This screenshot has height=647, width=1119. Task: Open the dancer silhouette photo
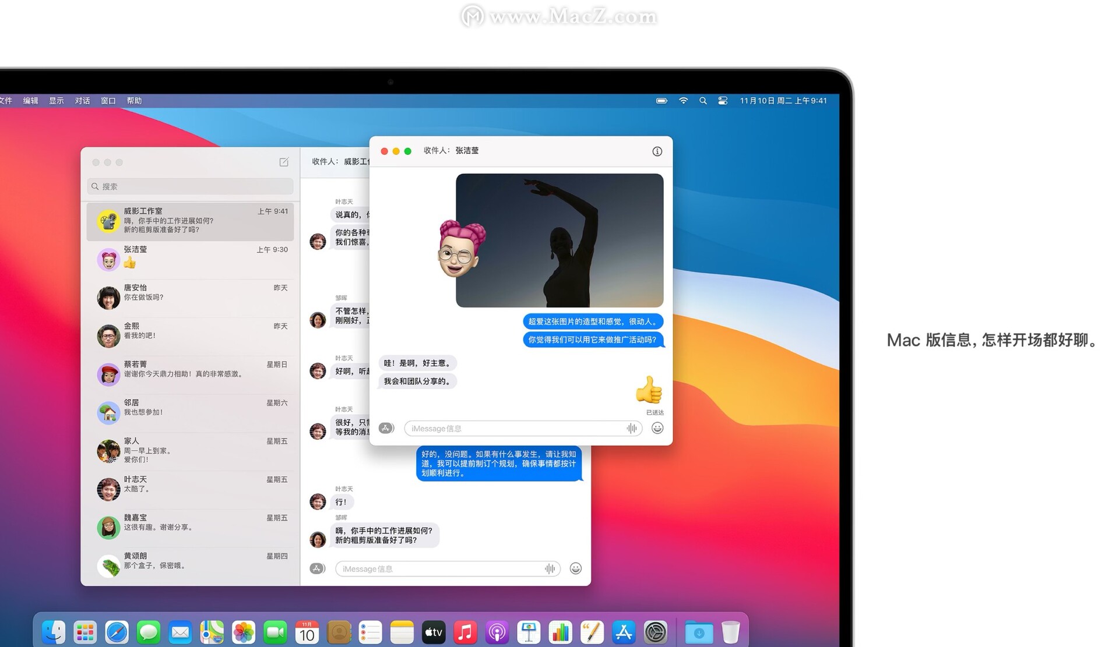559,240
